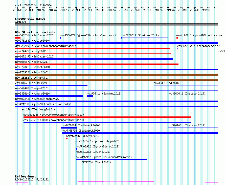Click the nsv428262 brown variant bar

[x=116, y=80]
